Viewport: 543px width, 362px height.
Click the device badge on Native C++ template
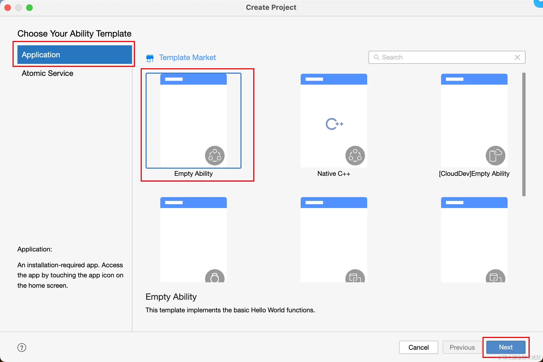(355, 156)
